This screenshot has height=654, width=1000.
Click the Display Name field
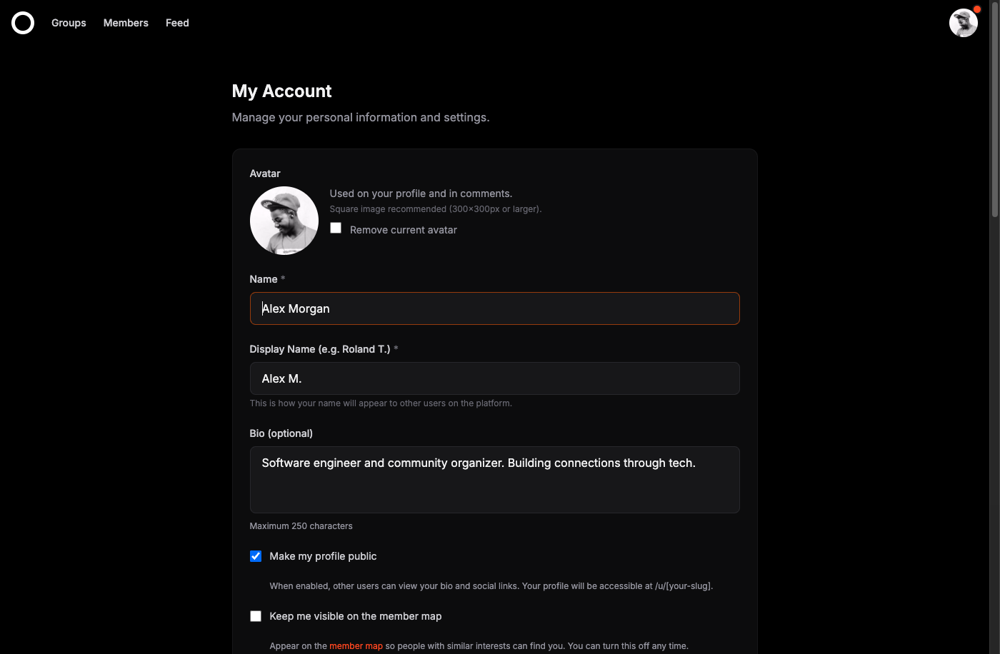click(x=494, y=378)
